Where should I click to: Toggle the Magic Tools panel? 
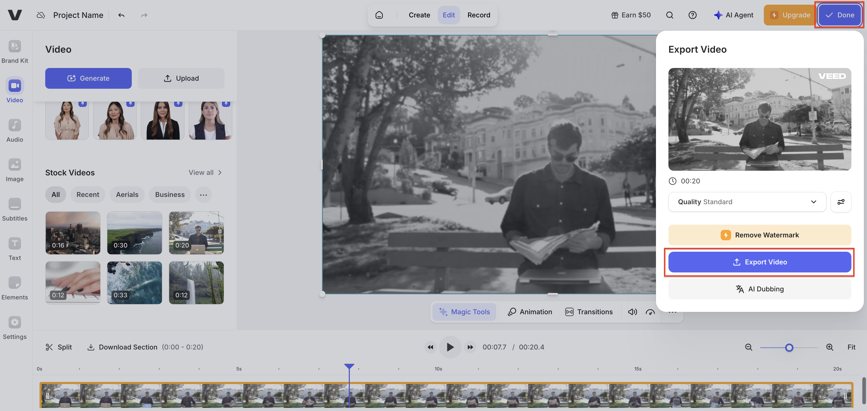click(464, 312)
